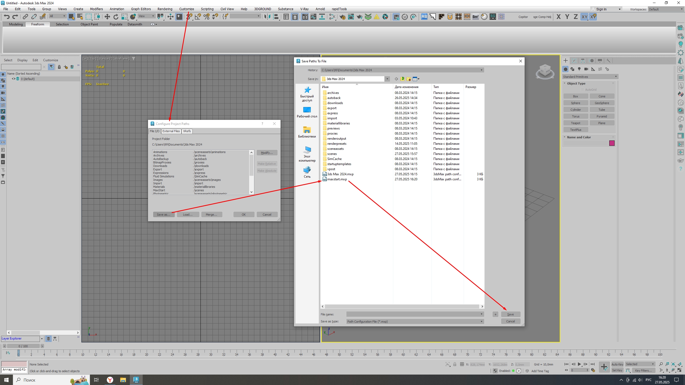Open 3ds Max from the Windows taskbar
This screenshot has height=385, width=685.
pos(136,380)
